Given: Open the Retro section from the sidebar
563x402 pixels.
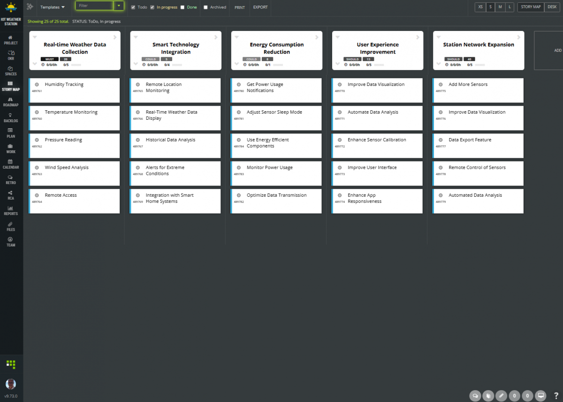Looking at the screenshot, I should 10,180.
